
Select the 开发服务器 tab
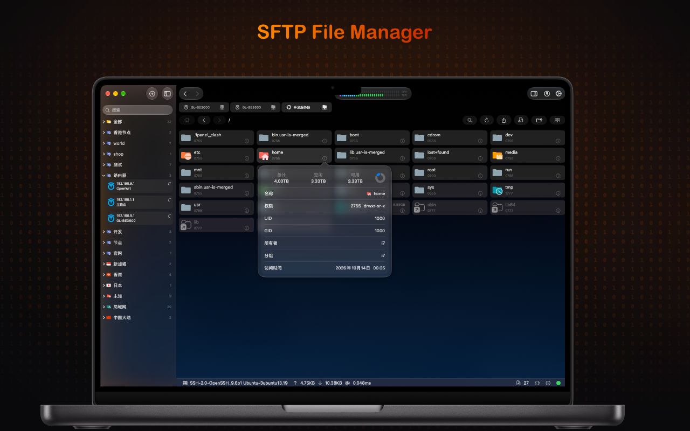pyautogui.click(x=307, y=107)
